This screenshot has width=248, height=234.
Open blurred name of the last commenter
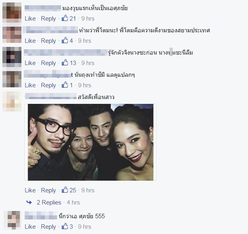click(41, 215)
